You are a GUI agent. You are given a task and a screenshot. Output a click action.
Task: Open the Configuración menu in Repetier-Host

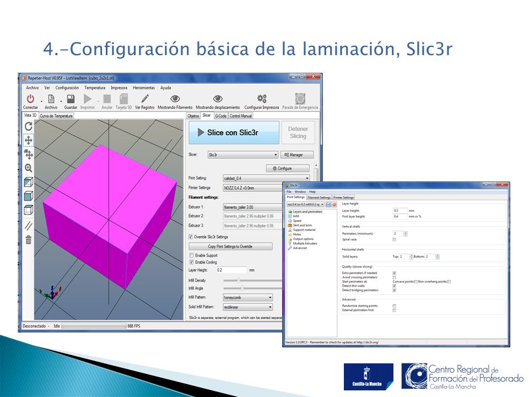point(67,88)
